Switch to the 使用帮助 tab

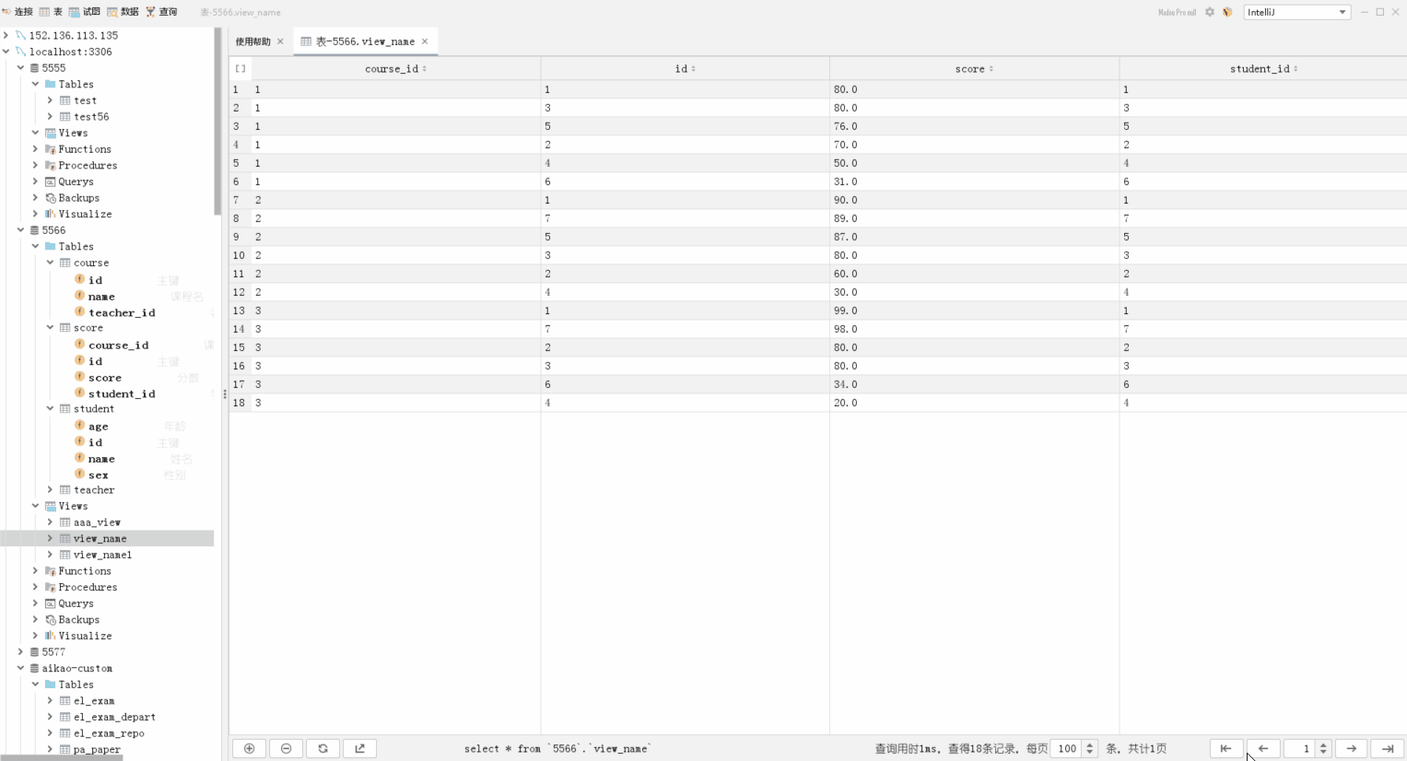coord(252,41)
